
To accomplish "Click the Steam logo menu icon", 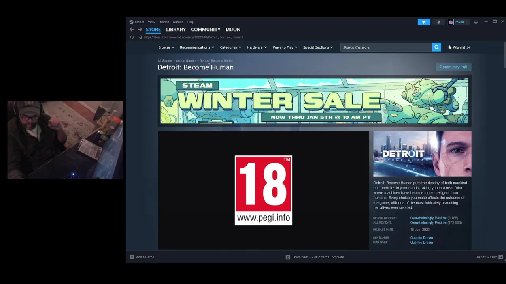I will point(131,22).
